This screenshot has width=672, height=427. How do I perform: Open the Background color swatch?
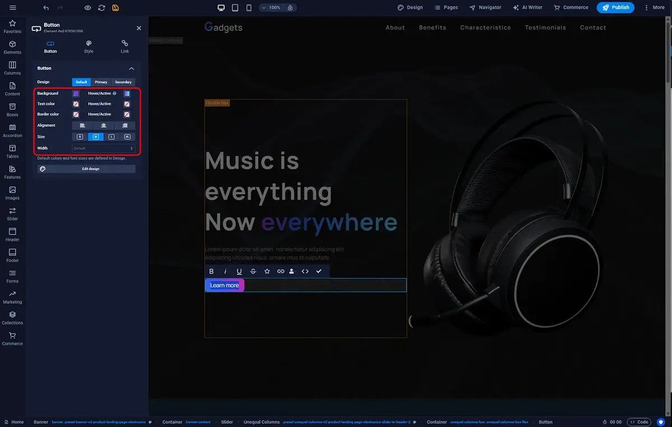(76, 94)
